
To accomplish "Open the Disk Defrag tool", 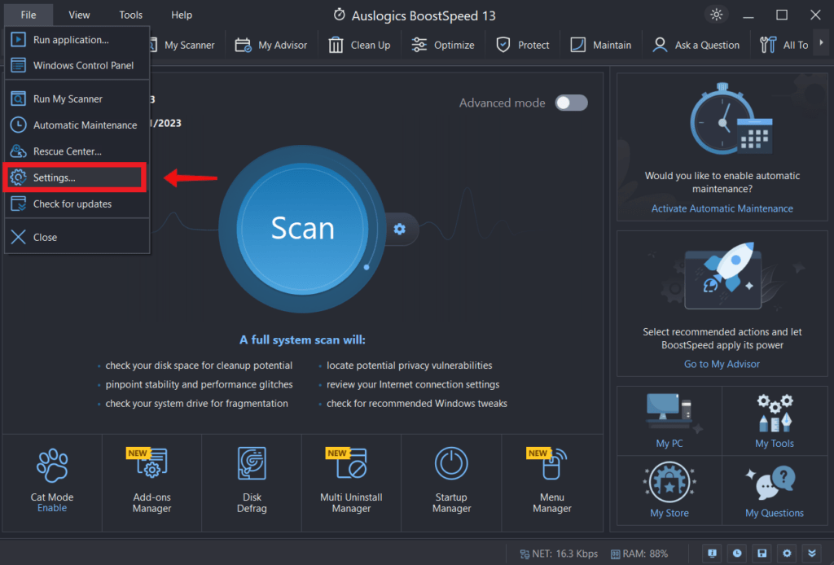I will tap(252, 479).
